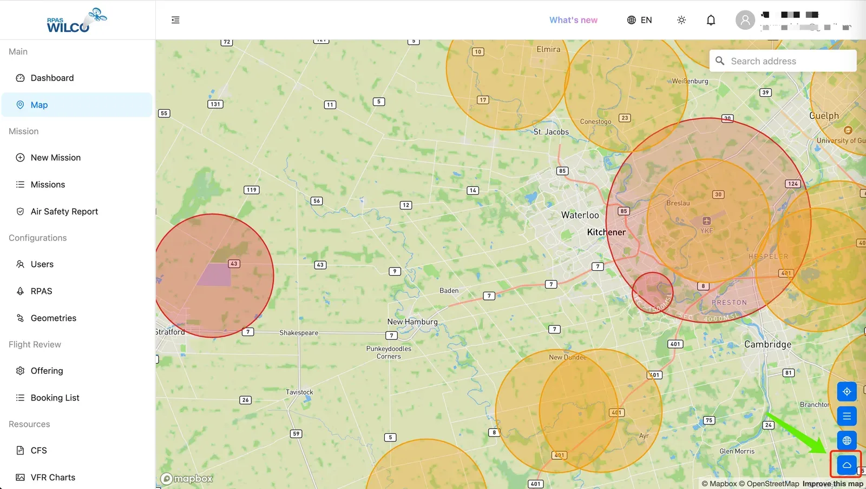Click the RPAS drone icon
This screenshot has width=866, height=489.
tap(20, 291)
